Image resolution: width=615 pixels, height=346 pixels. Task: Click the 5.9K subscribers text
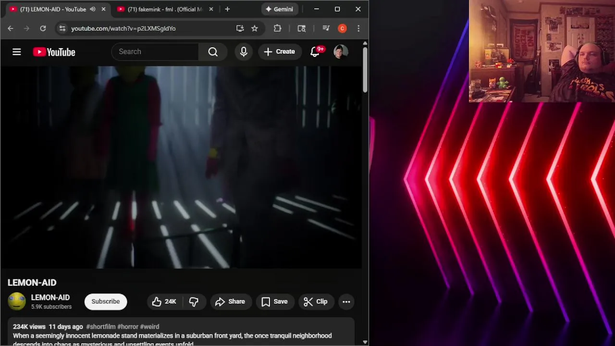tap(51, 307)
